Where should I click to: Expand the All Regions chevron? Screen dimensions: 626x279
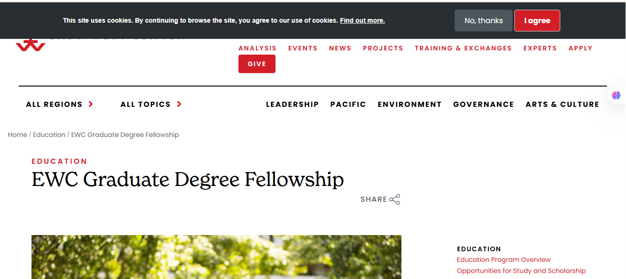tap(91, 104)
